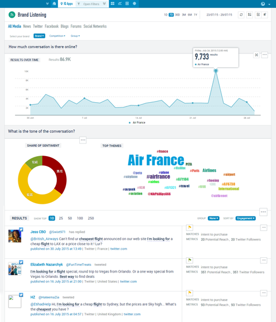The height and width of the screenshot is (322, 276).
Task: Toggle the Air France legend below chart
Action: (137, 123)
